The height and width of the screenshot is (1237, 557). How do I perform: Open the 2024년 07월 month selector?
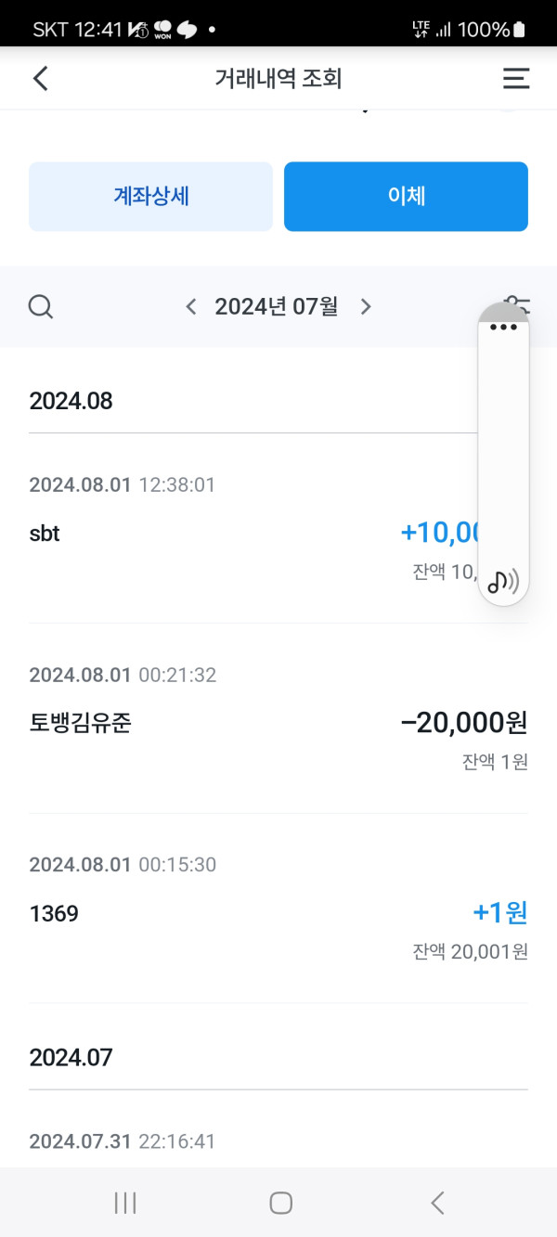tap(277, 306)
